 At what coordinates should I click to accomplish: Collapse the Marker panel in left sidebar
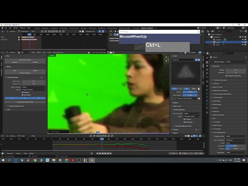point(8,67)
